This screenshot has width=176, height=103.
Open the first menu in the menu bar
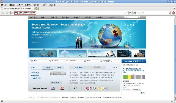coord(4,5)
